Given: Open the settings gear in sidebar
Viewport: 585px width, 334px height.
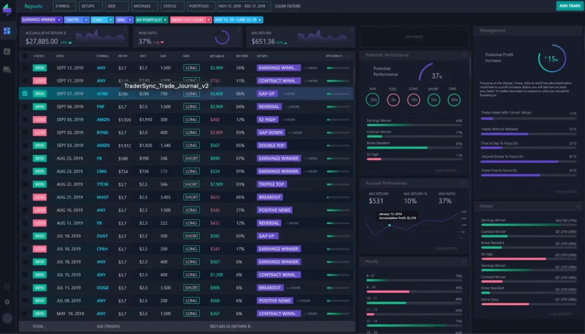Looking at the screenshot, I should pos(7,302).
